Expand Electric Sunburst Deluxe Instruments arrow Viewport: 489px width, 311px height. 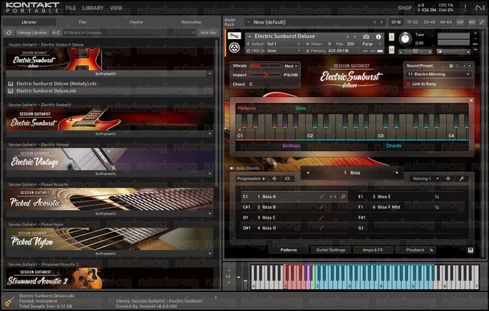click(209, 74)
